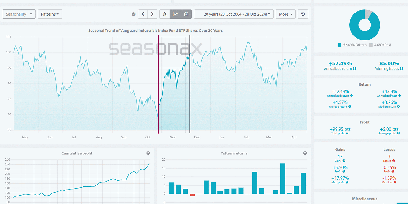This screenshot has height=204, width=408.
Task: Open help for Median return
Action: [398, 107]
